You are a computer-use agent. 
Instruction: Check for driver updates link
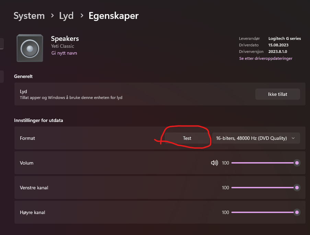pos(265,58)
